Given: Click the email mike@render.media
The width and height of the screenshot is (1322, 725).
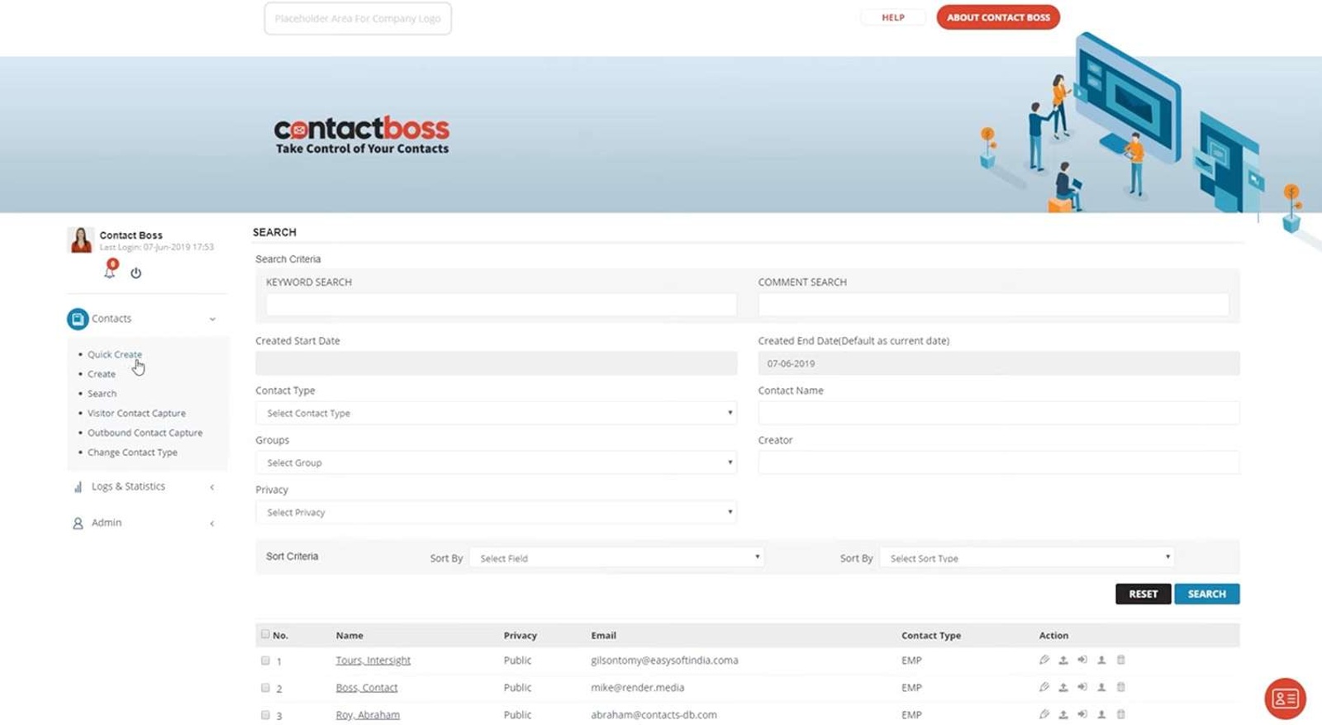Looking at the screenshot, I should click(637, 688).
